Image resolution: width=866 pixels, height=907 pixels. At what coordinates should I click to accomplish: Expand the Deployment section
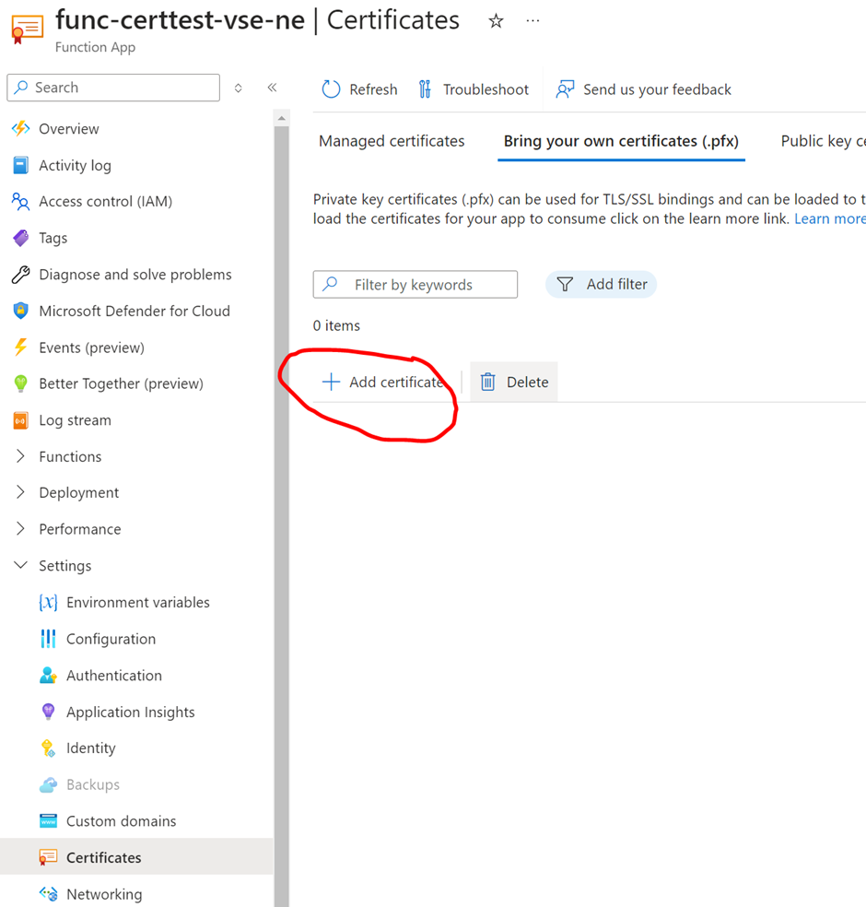[21, 492]
